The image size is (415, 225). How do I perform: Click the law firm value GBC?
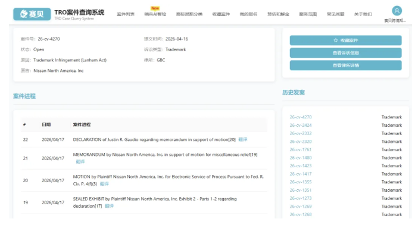coord(161,60)
